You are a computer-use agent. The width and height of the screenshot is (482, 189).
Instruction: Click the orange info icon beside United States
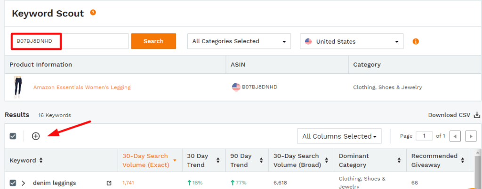pyautogui.click(x=416, y=41)
